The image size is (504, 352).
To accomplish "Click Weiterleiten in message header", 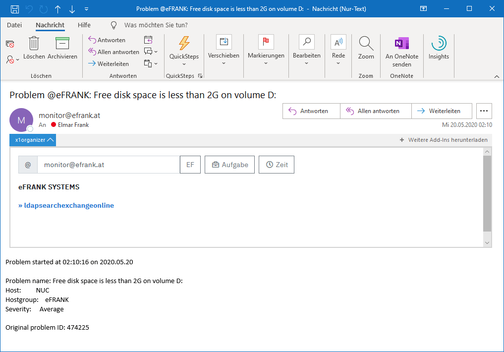I will (442, 111).
